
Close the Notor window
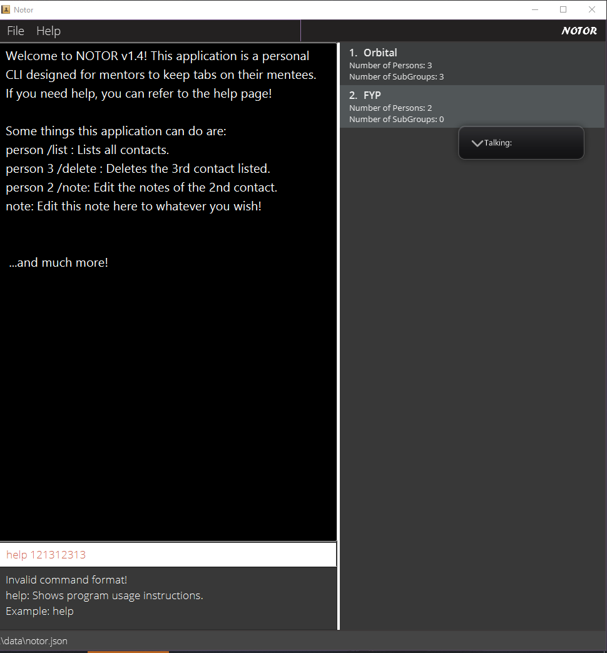[x=591, y=9]
